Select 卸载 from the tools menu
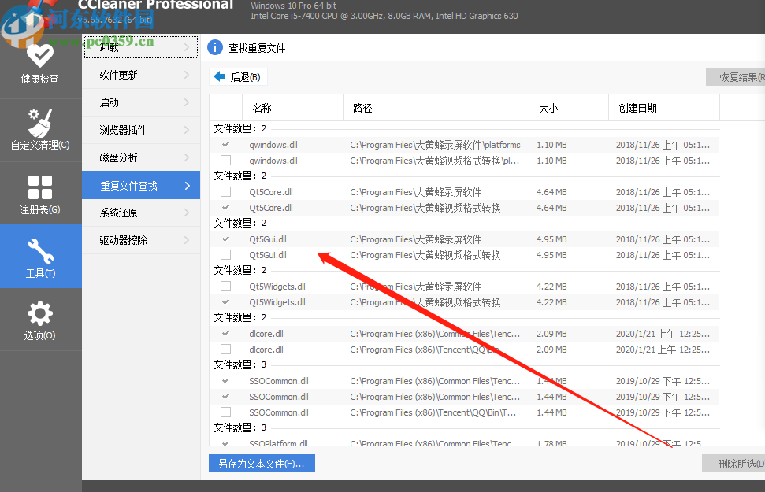765x492 pixels. coord(140,47)
